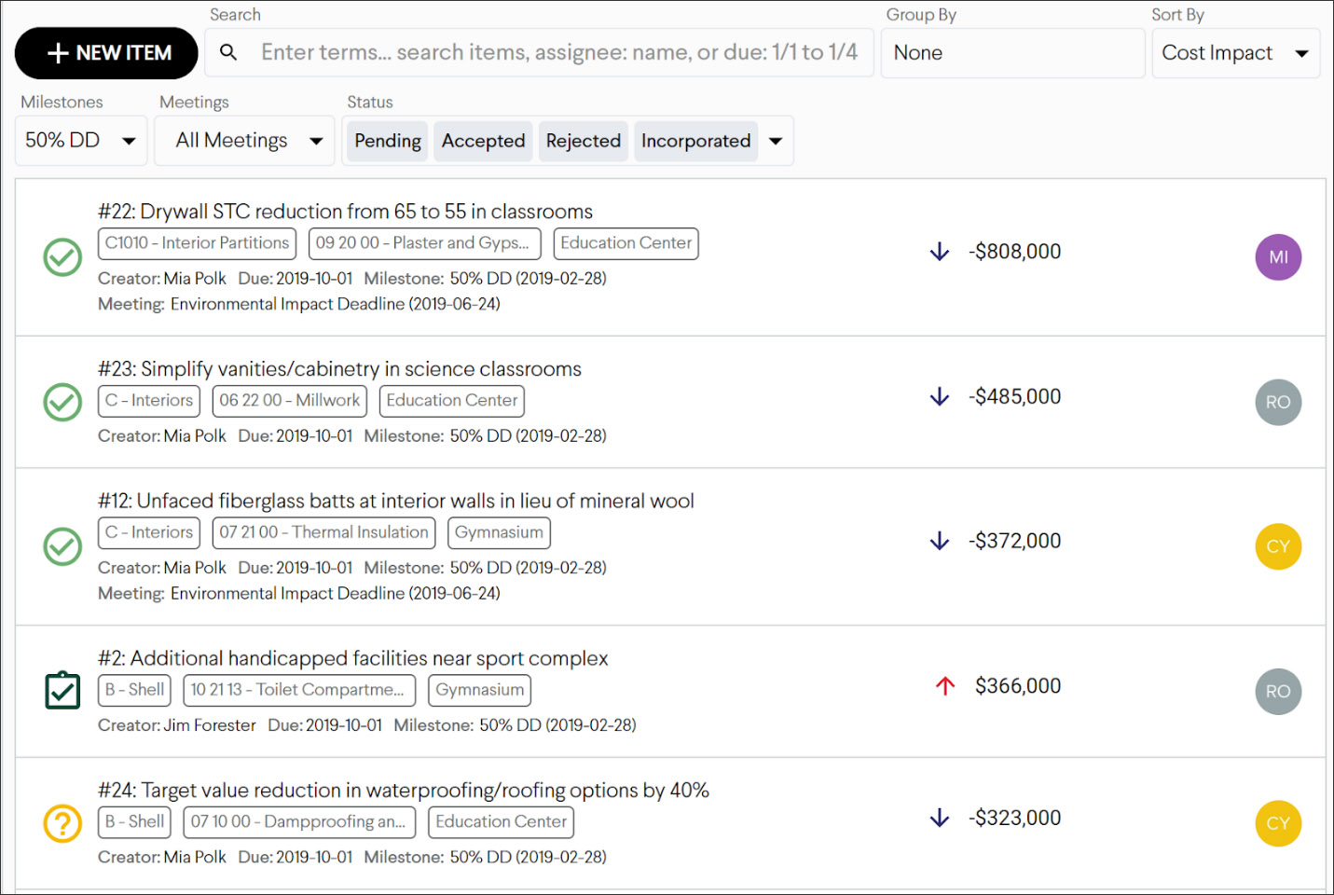Viewport: 1334px width, 895px height.
Task: Toggle the Accepted status filter chip
Action: pos(483,141)
